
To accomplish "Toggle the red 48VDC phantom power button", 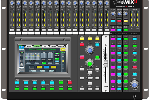I will point(69,83).
